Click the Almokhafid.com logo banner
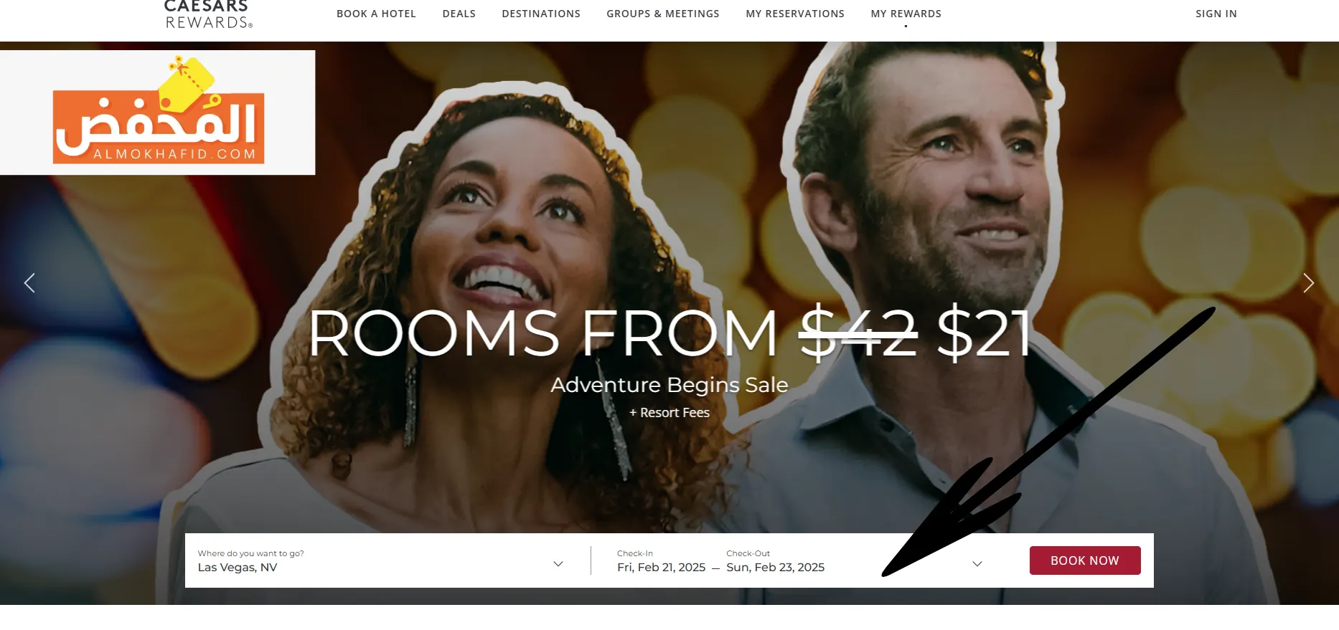The height and width of the screenshot is (630, 1339). (158, 113)
